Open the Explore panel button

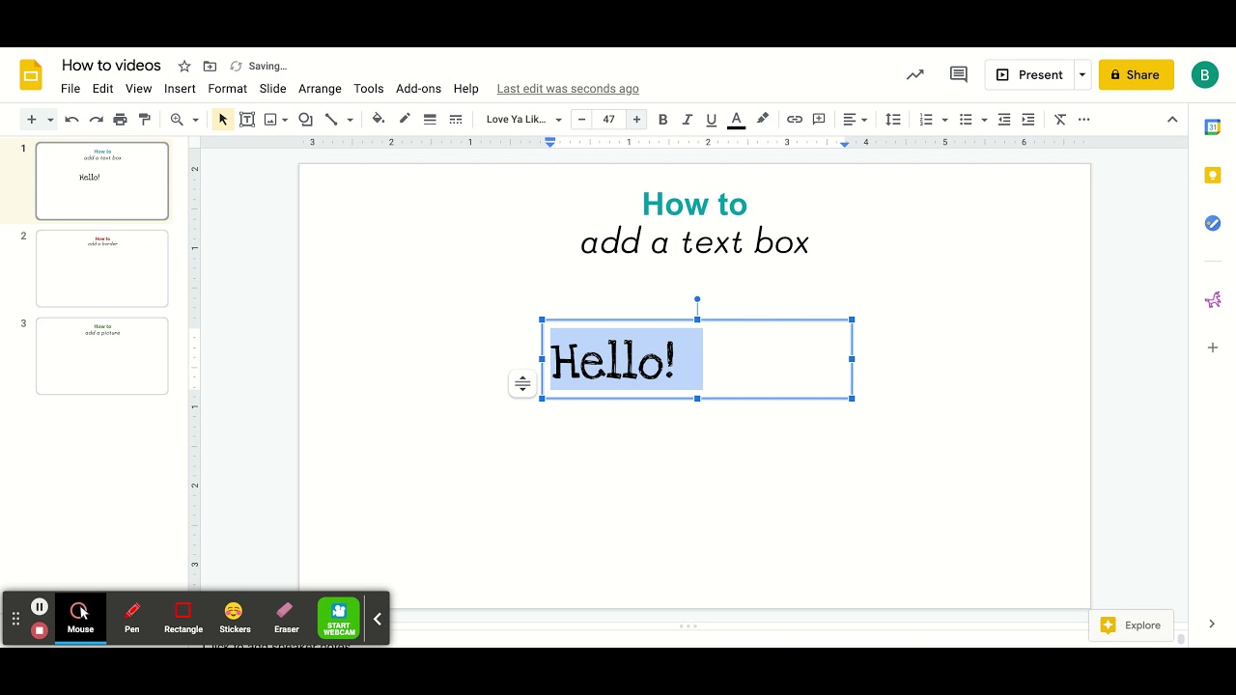[1131, 625]
